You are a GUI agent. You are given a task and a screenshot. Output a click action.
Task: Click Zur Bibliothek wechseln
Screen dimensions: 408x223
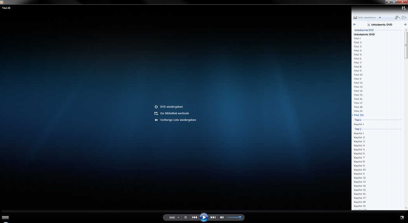click(x=174, y=113)
